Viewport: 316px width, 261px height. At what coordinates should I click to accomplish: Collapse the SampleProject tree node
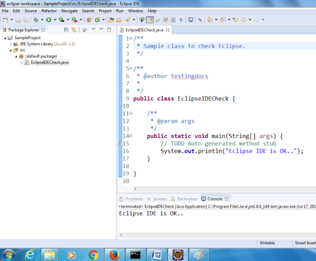pyautogui.click(x=5, y=38)
